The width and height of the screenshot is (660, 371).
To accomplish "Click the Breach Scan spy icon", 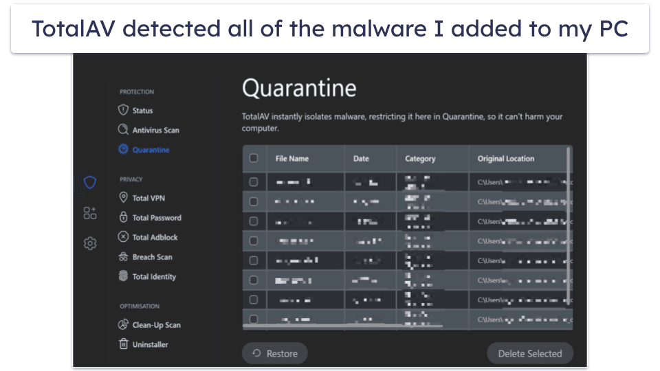I will pos(123,256).
